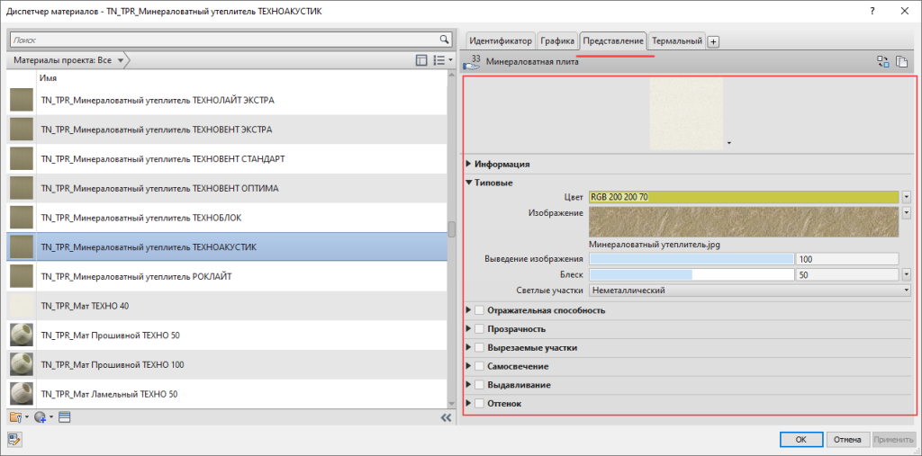This screenshot has width=922, height=456.
Task: Enable Выдавливание checkbox
Action: click(x=479, y=385)
